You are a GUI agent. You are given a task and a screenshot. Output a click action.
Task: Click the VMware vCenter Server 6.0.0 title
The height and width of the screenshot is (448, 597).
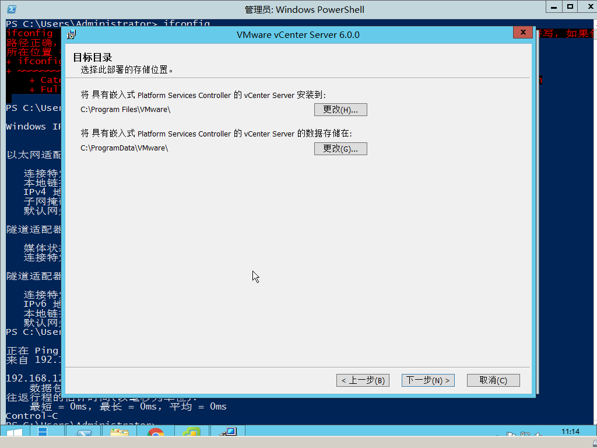[x=298, y=34]
